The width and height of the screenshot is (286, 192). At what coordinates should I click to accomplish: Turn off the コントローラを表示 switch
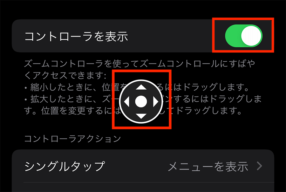(x=244, y=36)
